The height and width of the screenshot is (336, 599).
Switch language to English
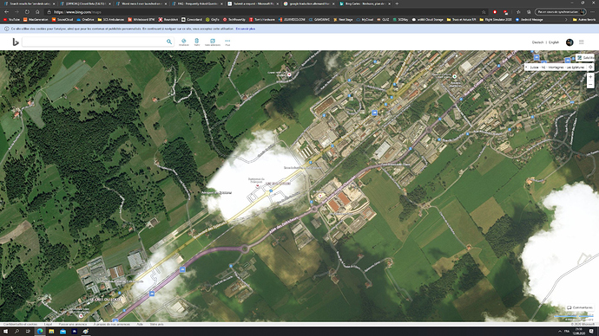(x=554, y=42)
